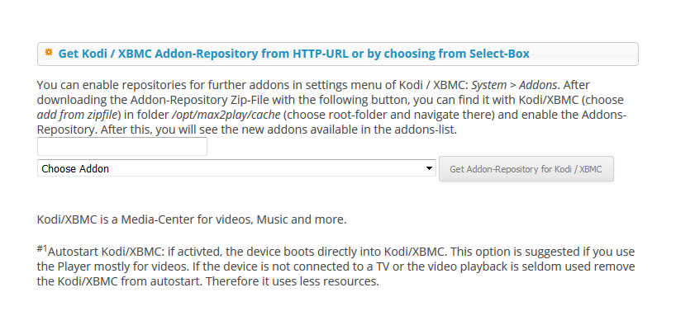
Task: Click the Choose Addon label text
Action: pyautogui.click(x=75, y=168)
